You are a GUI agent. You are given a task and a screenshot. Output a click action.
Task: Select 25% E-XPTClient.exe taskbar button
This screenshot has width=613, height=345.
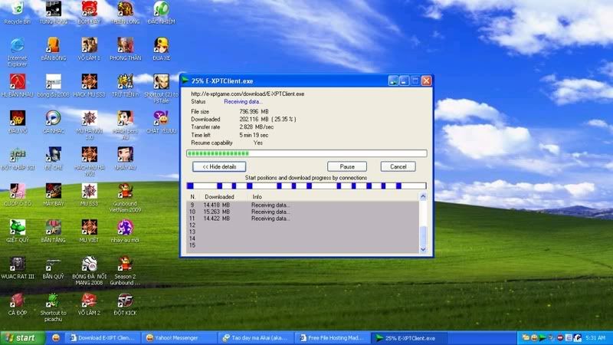[x=408, y=338]
